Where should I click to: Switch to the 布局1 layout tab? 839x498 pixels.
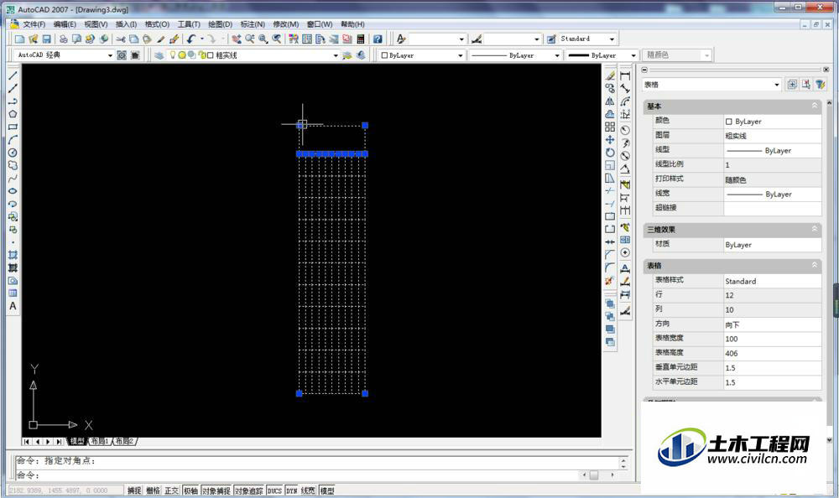click(100, 441)
